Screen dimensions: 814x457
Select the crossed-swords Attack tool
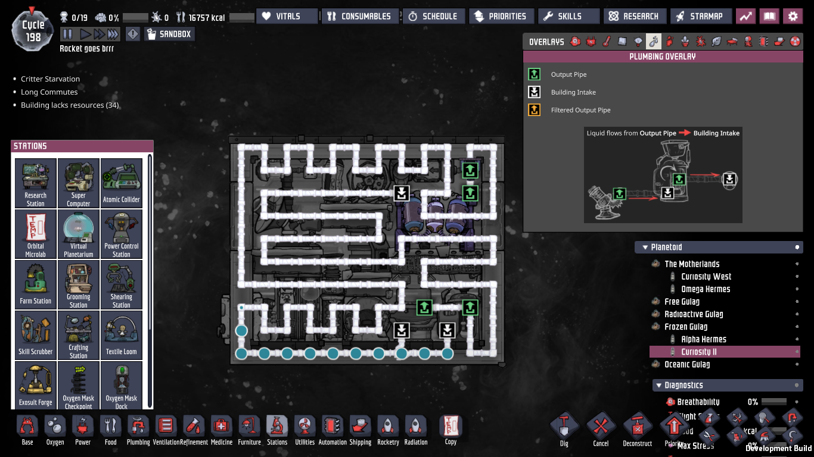pyautogui.click(x=737, y=417)
